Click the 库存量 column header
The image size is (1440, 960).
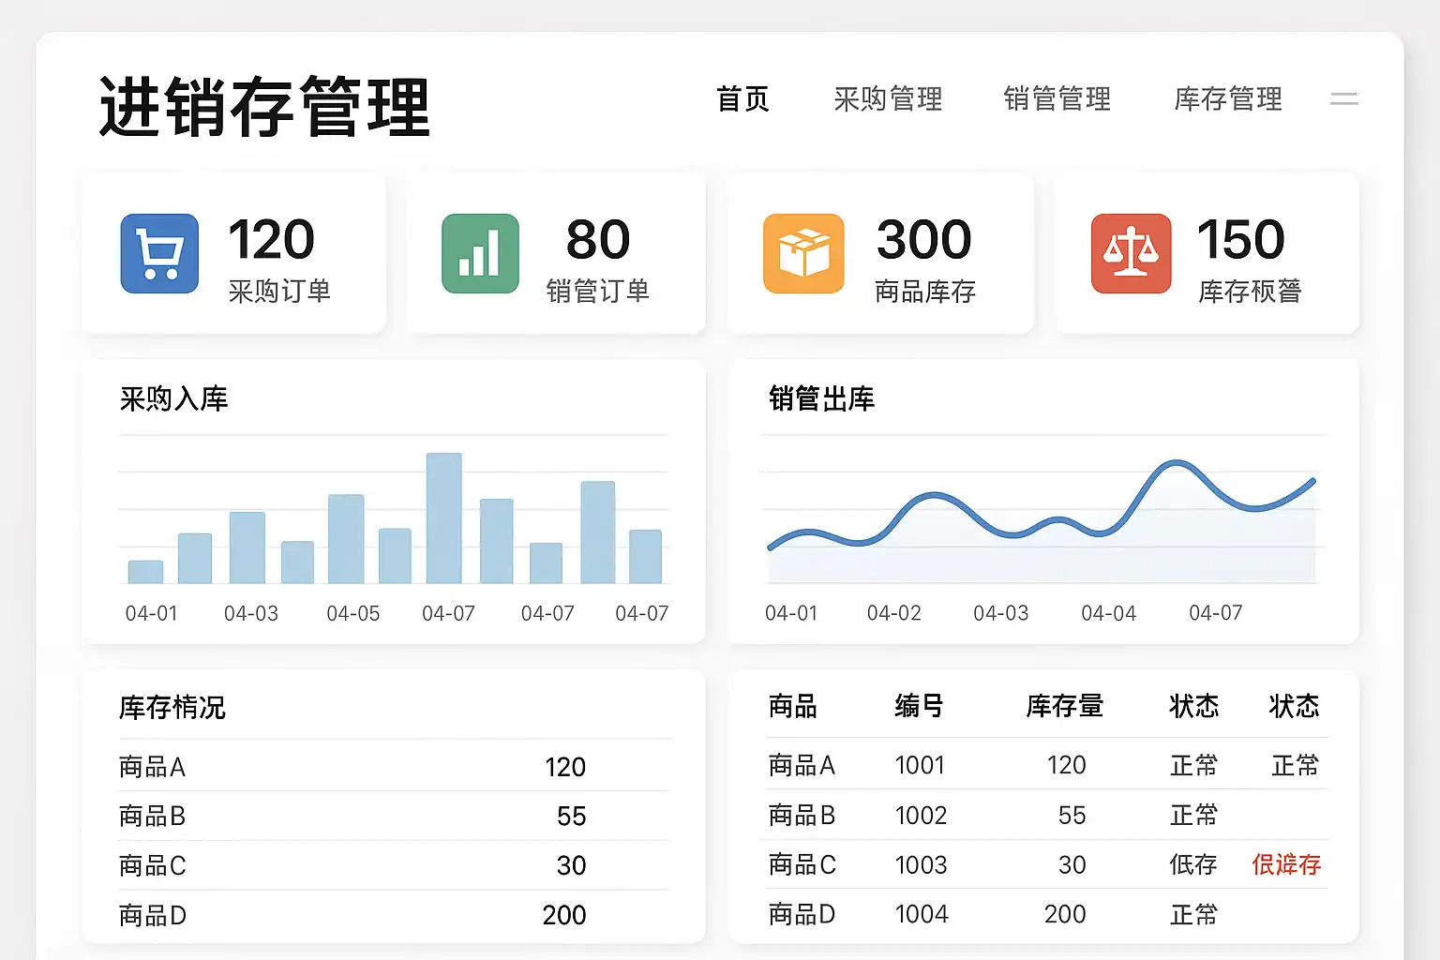pos(1064,706)
